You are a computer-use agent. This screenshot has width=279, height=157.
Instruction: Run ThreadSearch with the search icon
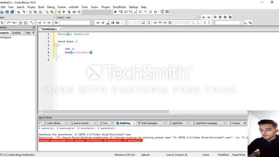tap(245, 23)
